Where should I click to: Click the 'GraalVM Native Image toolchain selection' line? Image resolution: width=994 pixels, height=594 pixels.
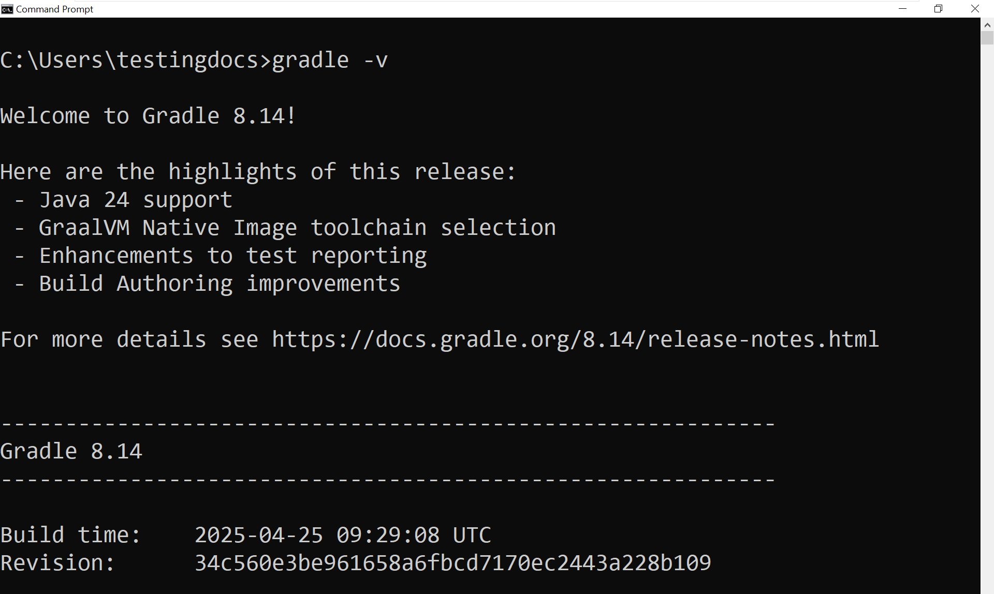tap(297, 228)
